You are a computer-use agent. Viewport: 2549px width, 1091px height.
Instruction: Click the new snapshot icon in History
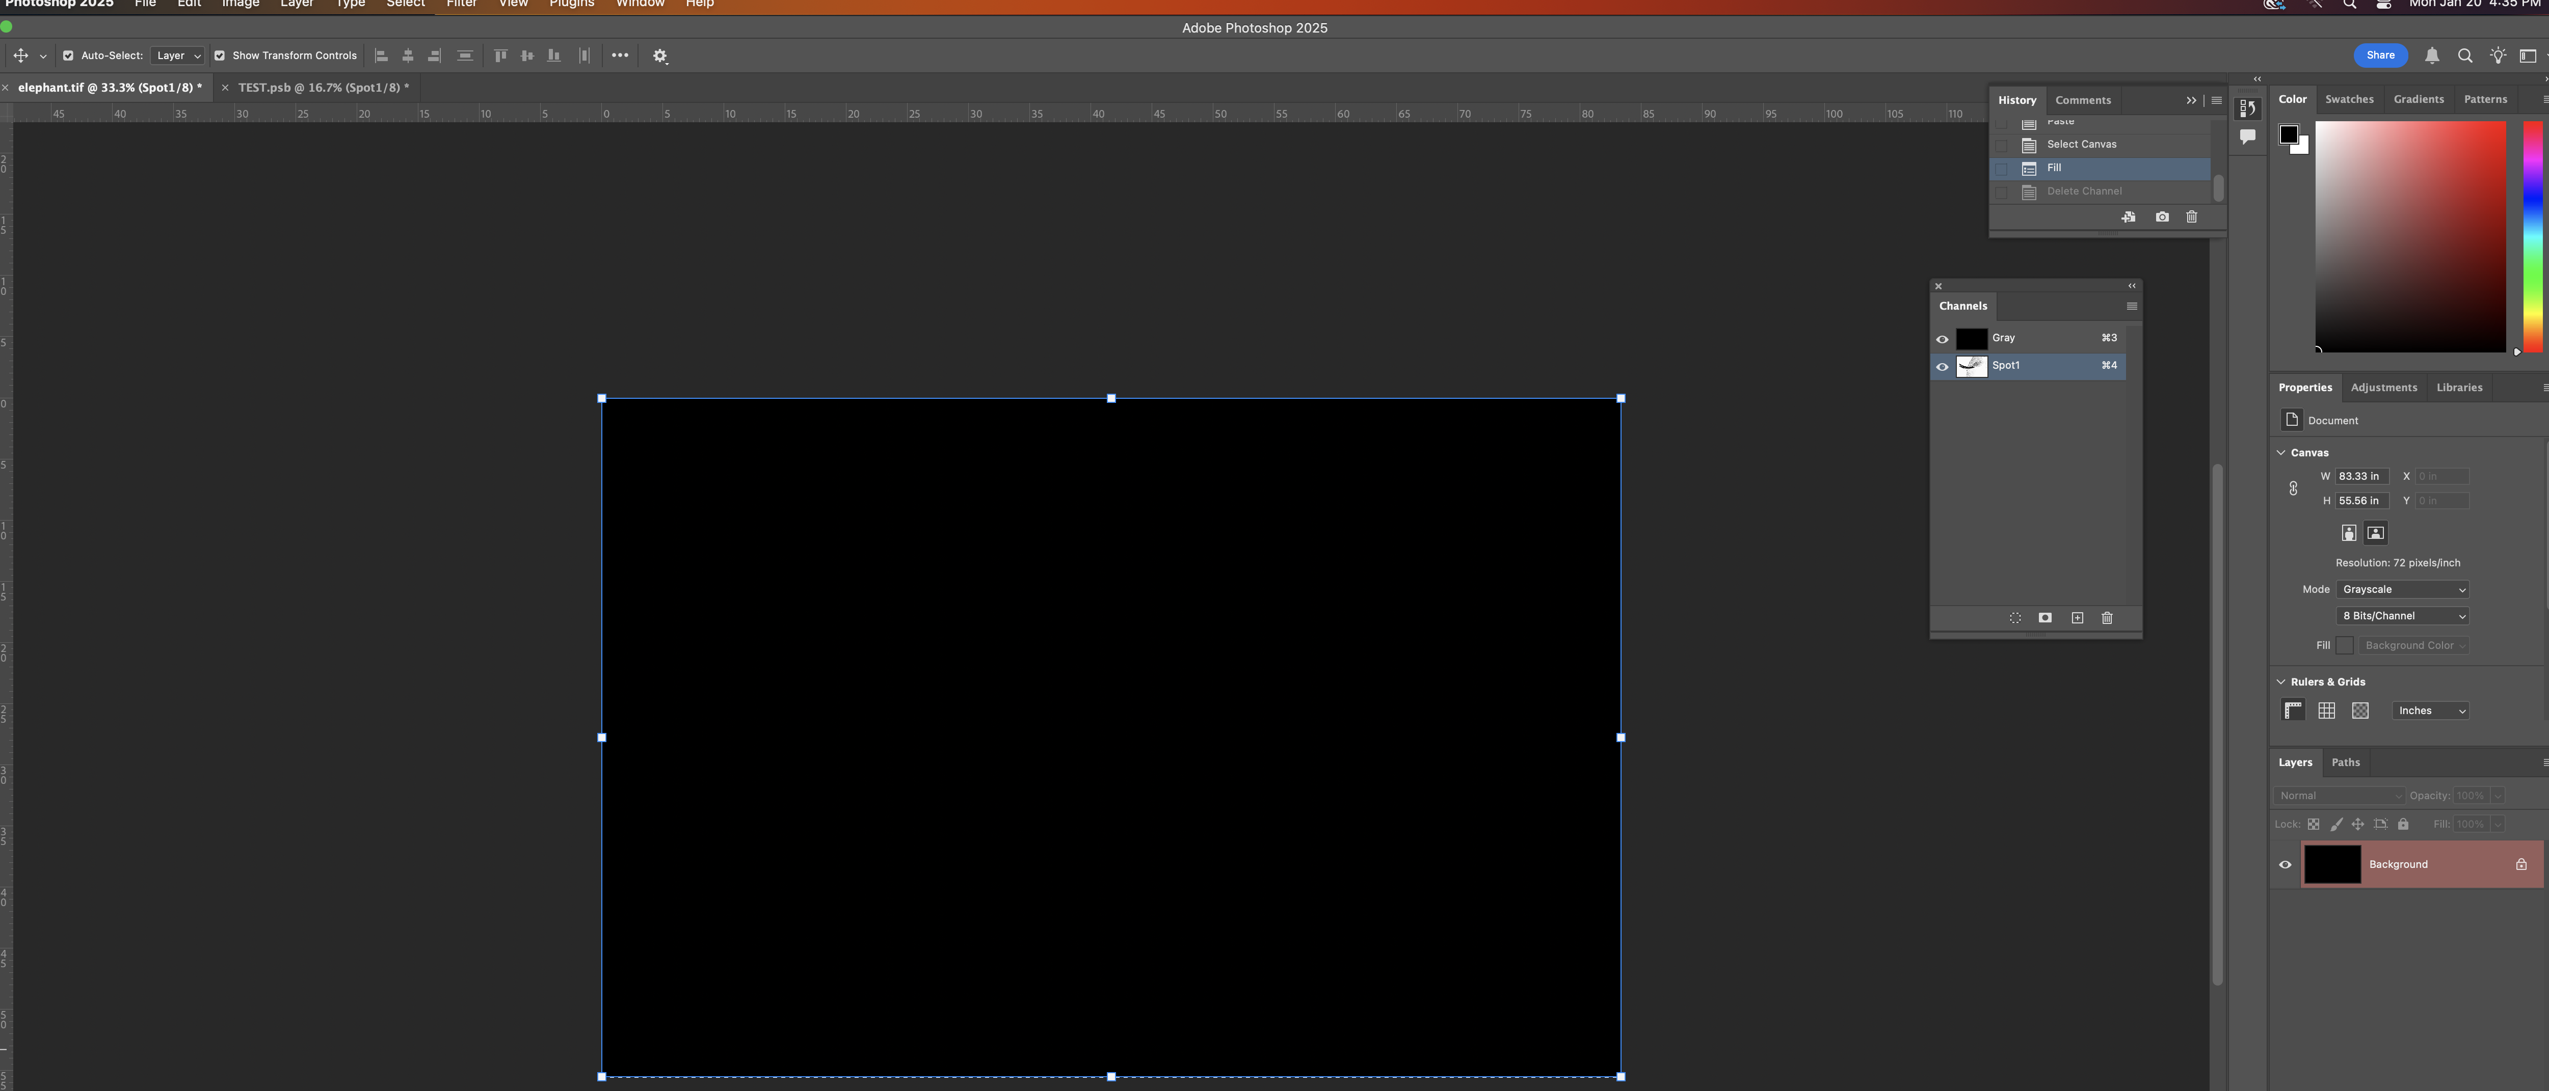point(2162,216)
